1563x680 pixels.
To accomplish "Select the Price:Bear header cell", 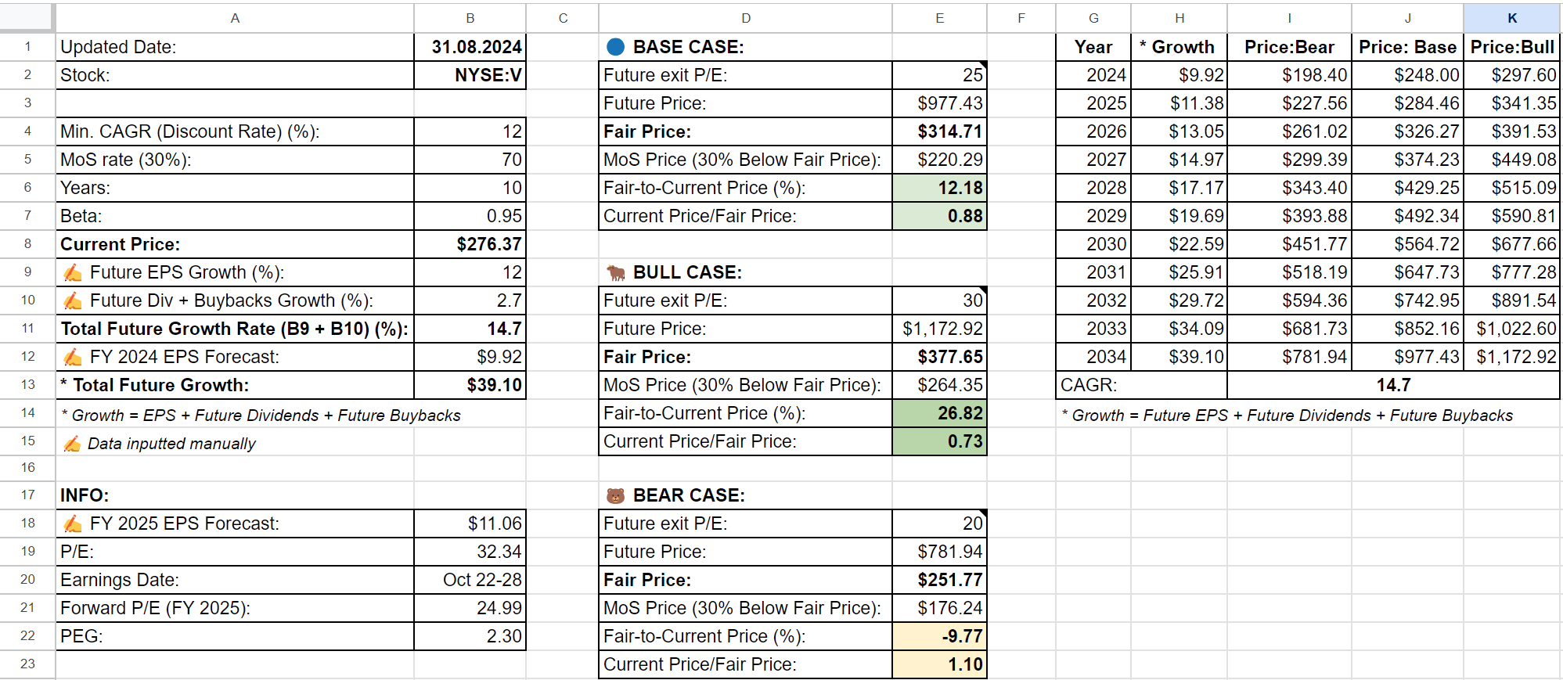I will [x=1289, y=47].
